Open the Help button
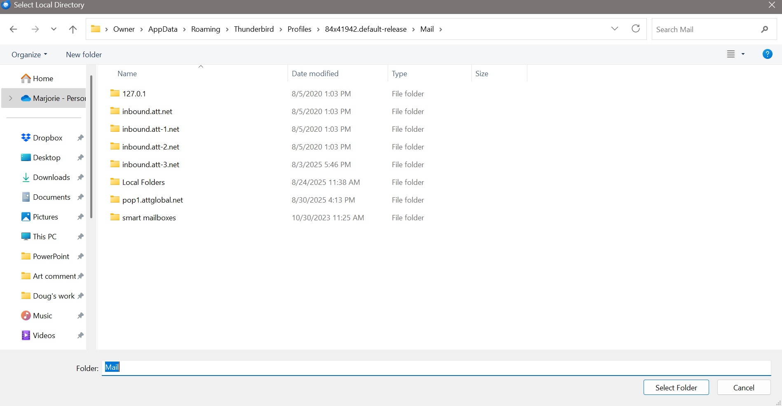The width and height of the screenshot is (782, 406). click(x=767, y=54)
